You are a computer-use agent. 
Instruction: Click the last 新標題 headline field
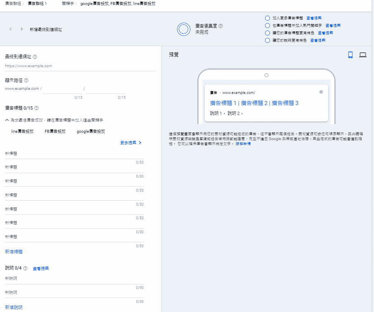pyautogui.click(x=74, y=237)
